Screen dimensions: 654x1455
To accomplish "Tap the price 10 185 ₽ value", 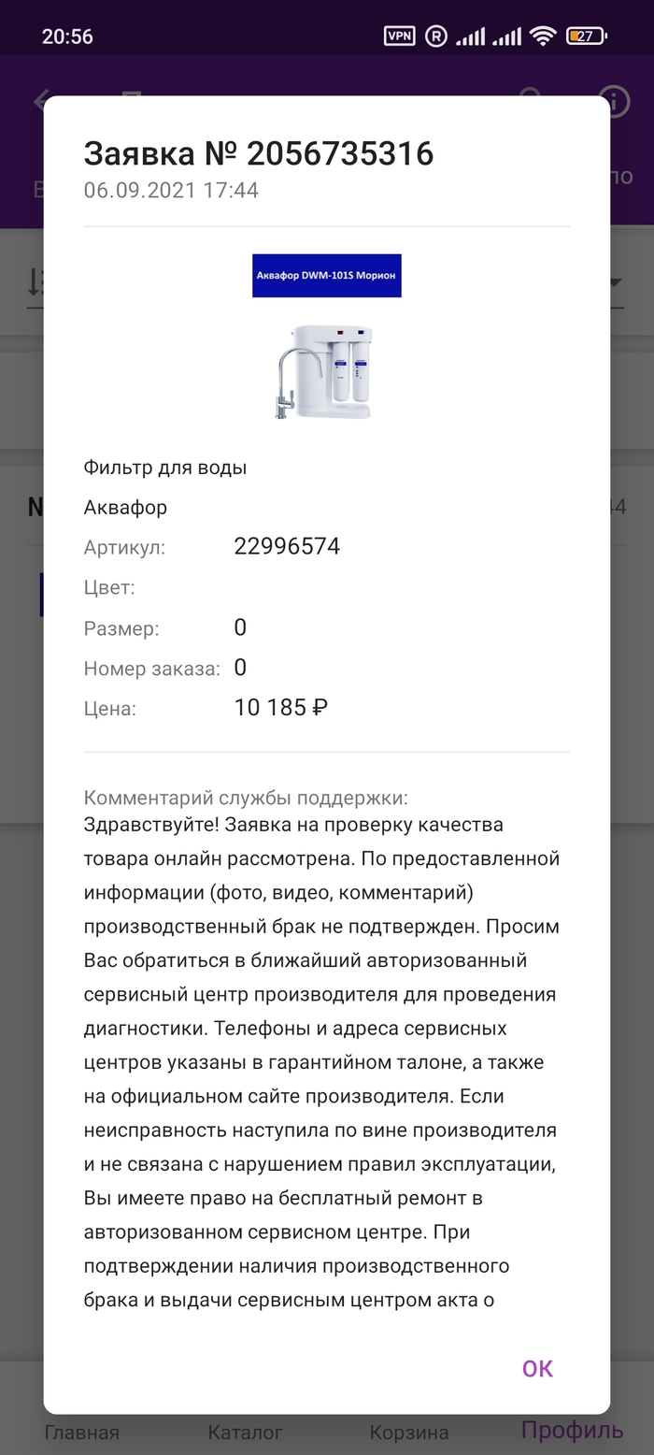I will tap(280, 708).
